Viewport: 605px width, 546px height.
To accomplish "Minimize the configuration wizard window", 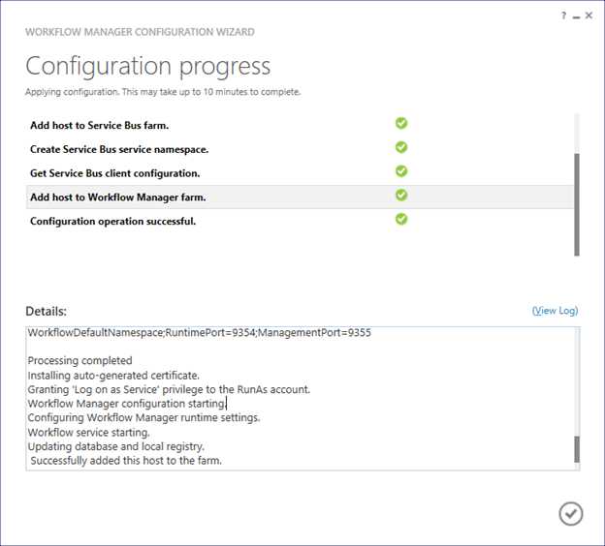I will tap(577, 17).
